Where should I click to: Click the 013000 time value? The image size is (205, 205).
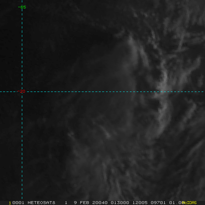coord(120,203)
